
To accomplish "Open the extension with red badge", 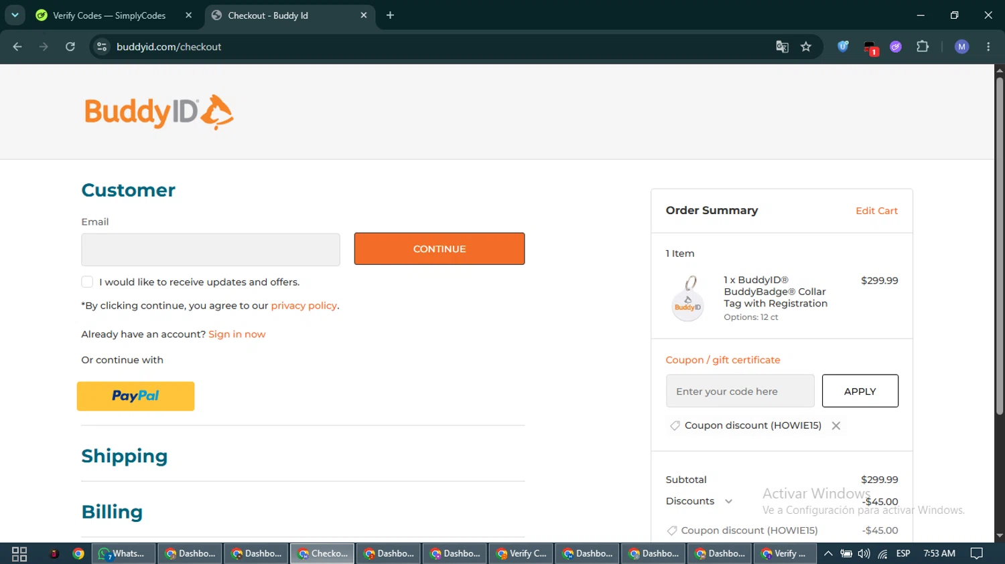I will (870, 48).
